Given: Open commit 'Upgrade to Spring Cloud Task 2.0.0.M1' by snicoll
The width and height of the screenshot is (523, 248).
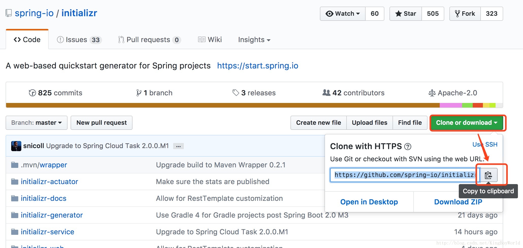Looking at the screenshot, I should click(x=107, y=146).
